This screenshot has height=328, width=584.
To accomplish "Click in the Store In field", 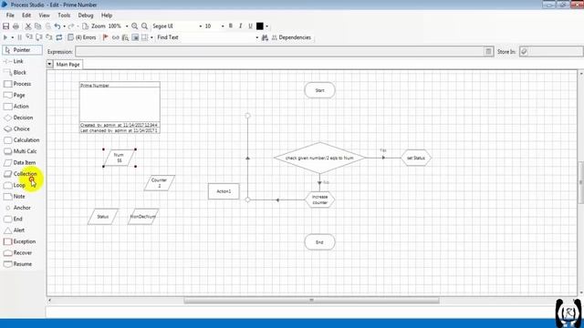I will tap(556, 51).
